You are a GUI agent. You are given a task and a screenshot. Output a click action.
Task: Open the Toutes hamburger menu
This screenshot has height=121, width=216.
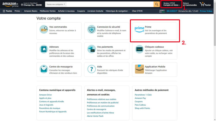(x=7, y=11)
